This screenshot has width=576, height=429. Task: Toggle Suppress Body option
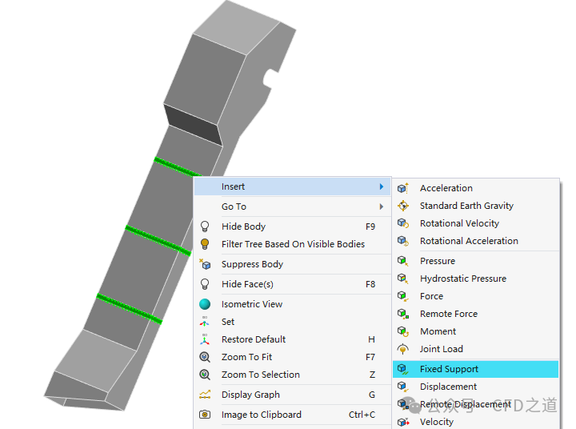(252, 264)
